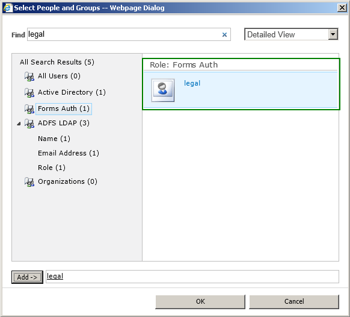The height and width of the screenshot is (317, 350).
Task: Click the legal user avatar picture
Action: point(163,90)
